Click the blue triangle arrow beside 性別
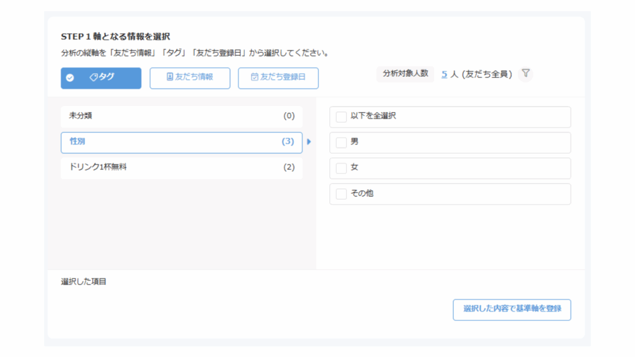The height and width of the screenshot is (357, 635). (x=309, y=142)
